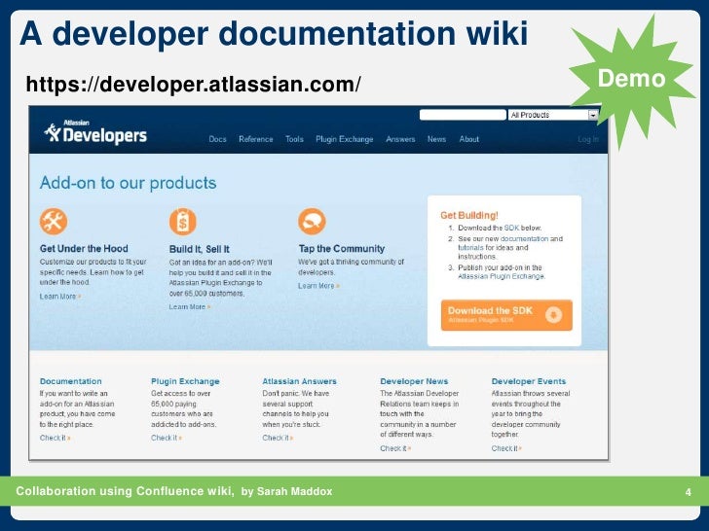This screenshot has width=709, height=531.
Task: Open the Docs menu item
Action: [x=217, y=139]
